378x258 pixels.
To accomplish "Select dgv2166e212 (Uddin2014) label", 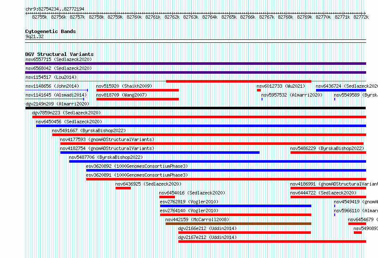I will (207, 228).
